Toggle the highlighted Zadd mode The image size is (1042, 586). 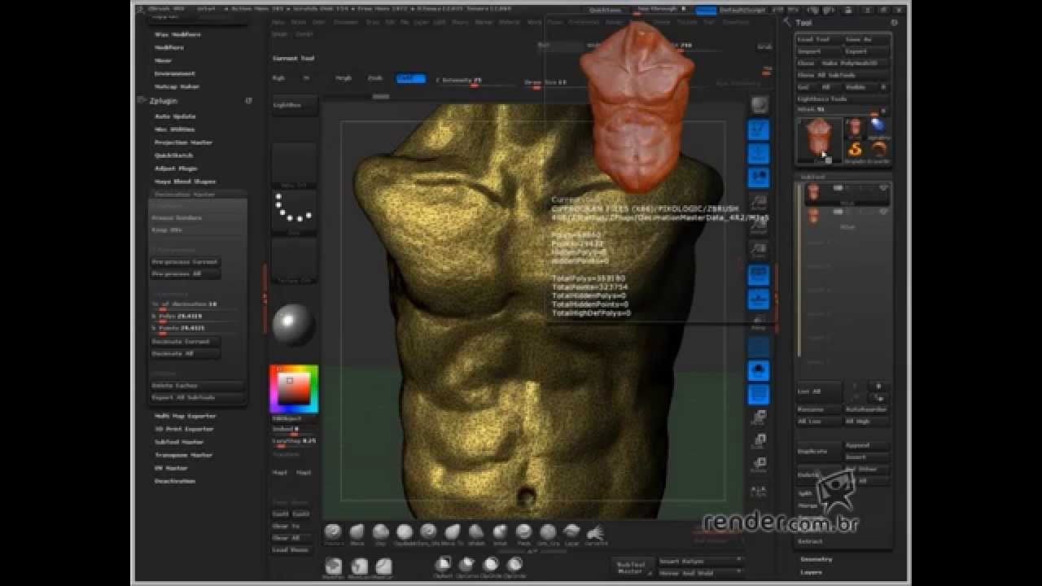(x=411, y=78)
